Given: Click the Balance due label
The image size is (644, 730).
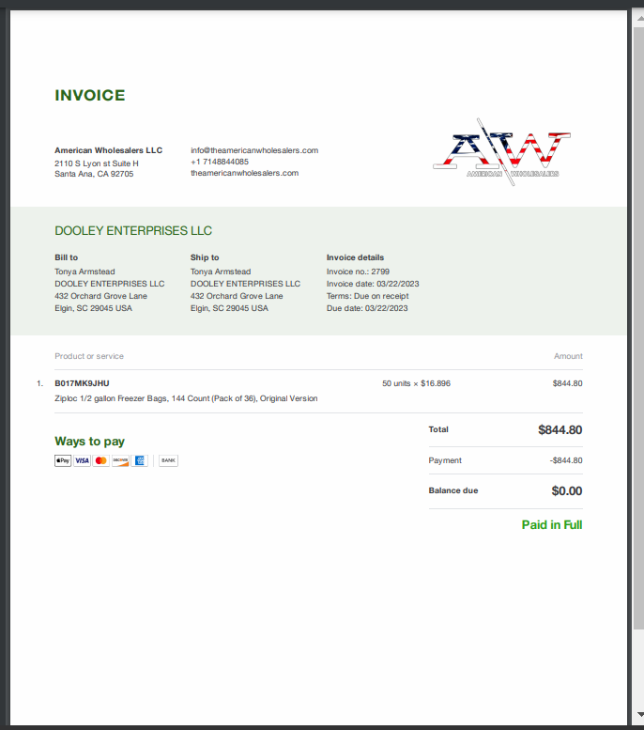Looking at the screenshot, I should point(453,490).
